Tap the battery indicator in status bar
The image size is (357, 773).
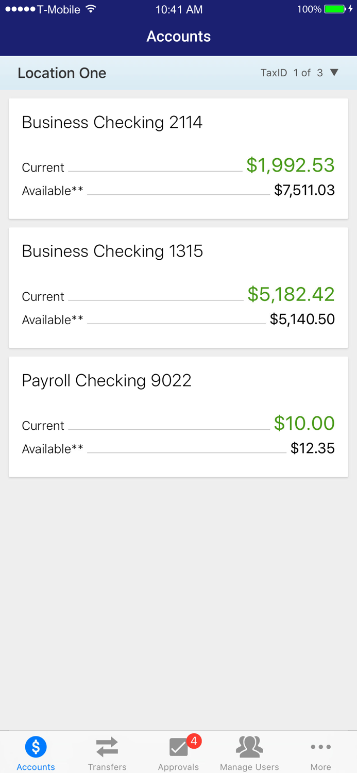pos(335,8)
